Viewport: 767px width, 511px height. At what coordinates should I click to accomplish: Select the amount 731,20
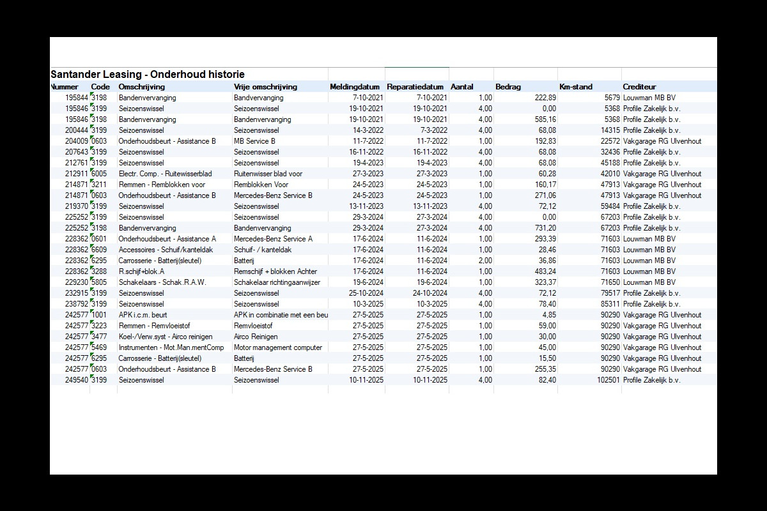point(545,228)
